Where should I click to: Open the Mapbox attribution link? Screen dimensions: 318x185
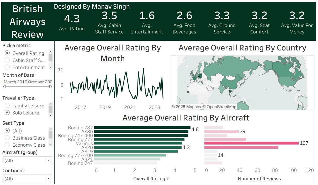(x=188, y=107)
